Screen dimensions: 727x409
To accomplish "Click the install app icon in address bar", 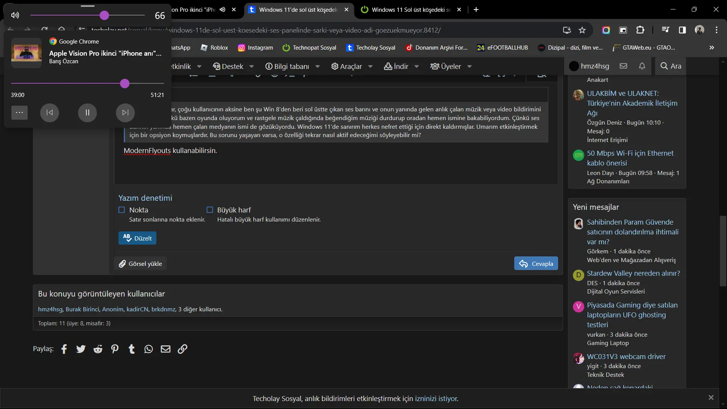I will click(x=567, y=30).
